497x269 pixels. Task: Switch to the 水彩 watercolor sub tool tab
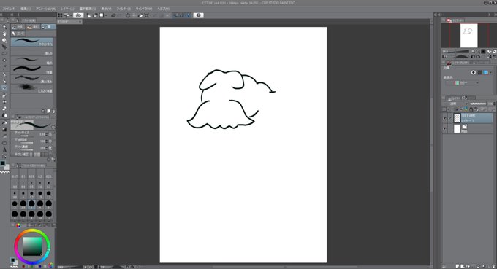(18, 27)
